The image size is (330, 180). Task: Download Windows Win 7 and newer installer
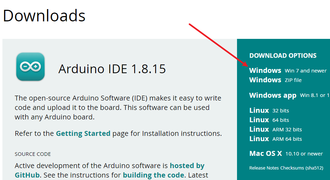[x=288, y=70]
